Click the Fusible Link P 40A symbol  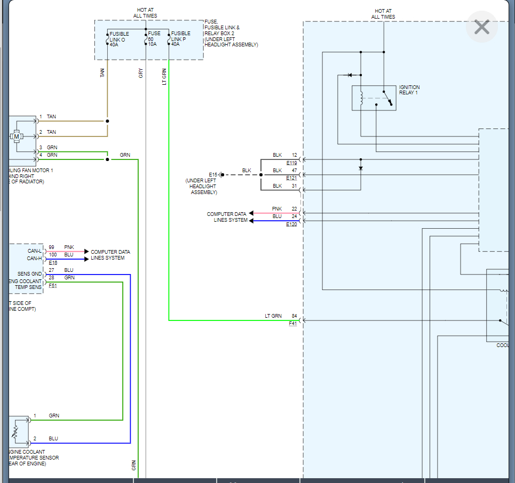pos(169,39)
